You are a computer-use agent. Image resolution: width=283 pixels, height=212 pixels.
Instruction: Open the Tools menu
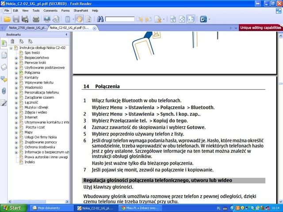tap(36, 11)
